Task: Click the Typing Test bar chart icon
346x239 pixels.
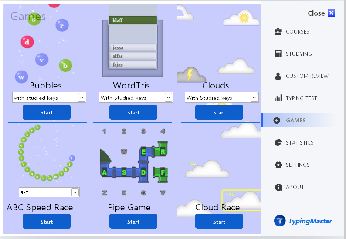Action: (x=278, y=98)
